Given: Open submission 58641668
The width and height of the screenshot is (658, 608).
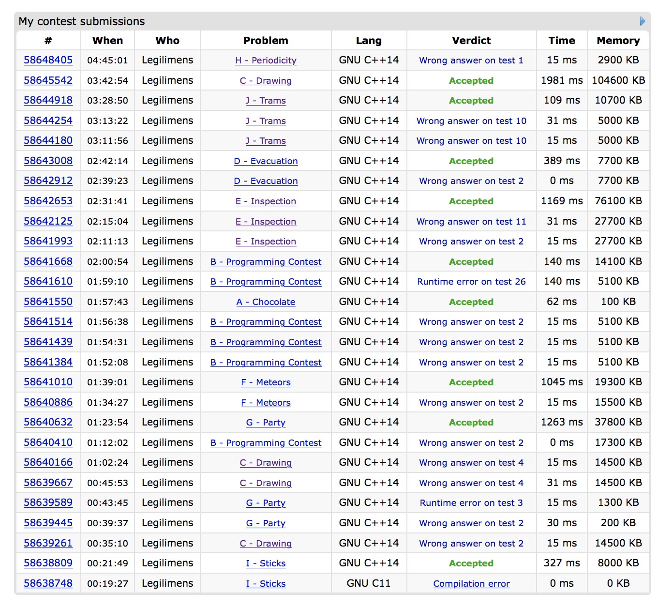Looking at the screenshot, I should click(x=48, y=261).
